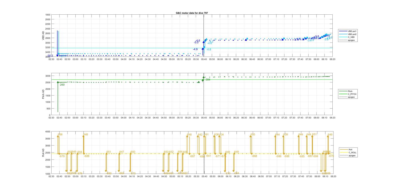
Task: Click the '656' roll value label
Action: pyautogui.click(x=60, y=135)
